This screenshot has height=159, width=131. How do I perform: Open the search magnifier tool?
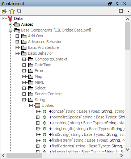19,11
